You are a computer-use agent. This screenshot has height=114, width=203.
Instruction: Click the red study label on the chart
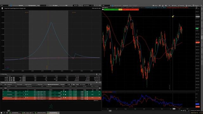coord(130,9)
